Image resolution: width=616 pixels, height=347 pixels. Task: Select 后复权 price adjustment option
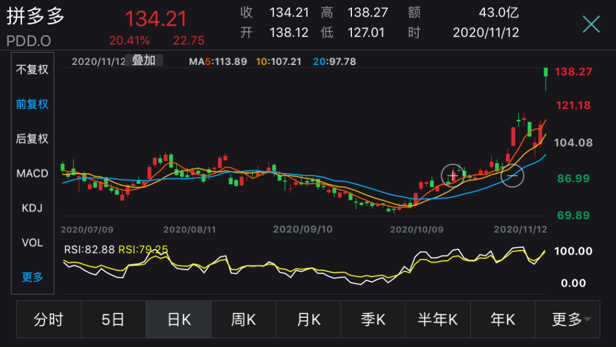32,139
